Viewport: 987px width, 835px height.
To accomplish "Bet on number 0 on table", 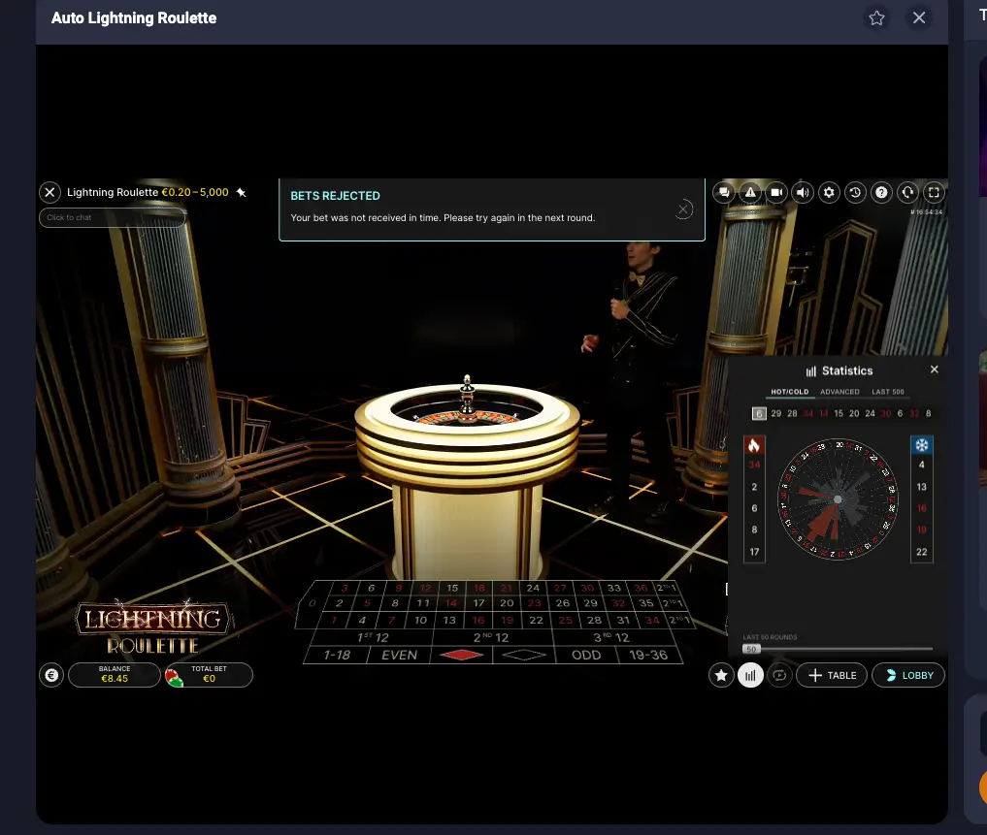I will coord(313,603).
